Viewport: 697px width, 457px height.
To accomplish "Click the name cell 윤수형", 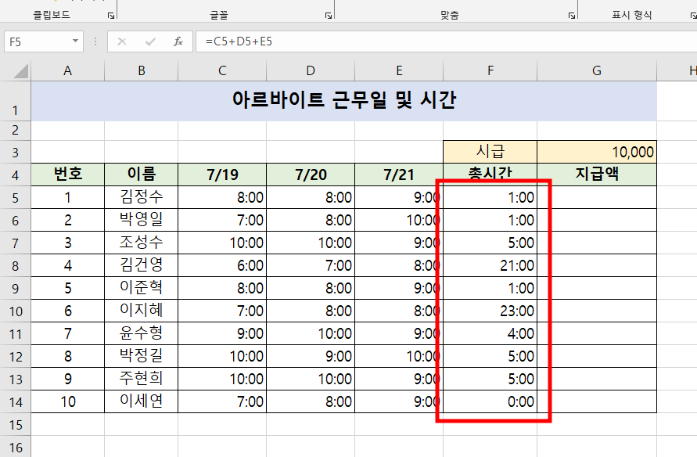I will coord(142,333).
